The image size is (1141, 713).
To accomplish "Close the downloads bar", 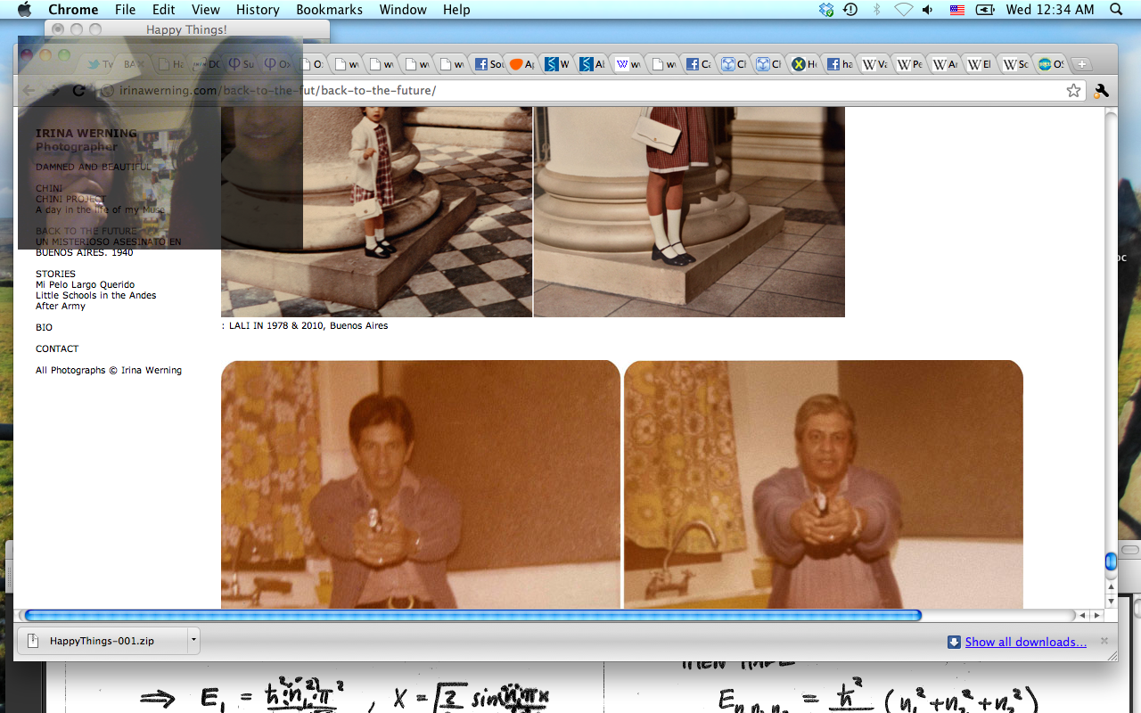I will (x=1104, y=641).
